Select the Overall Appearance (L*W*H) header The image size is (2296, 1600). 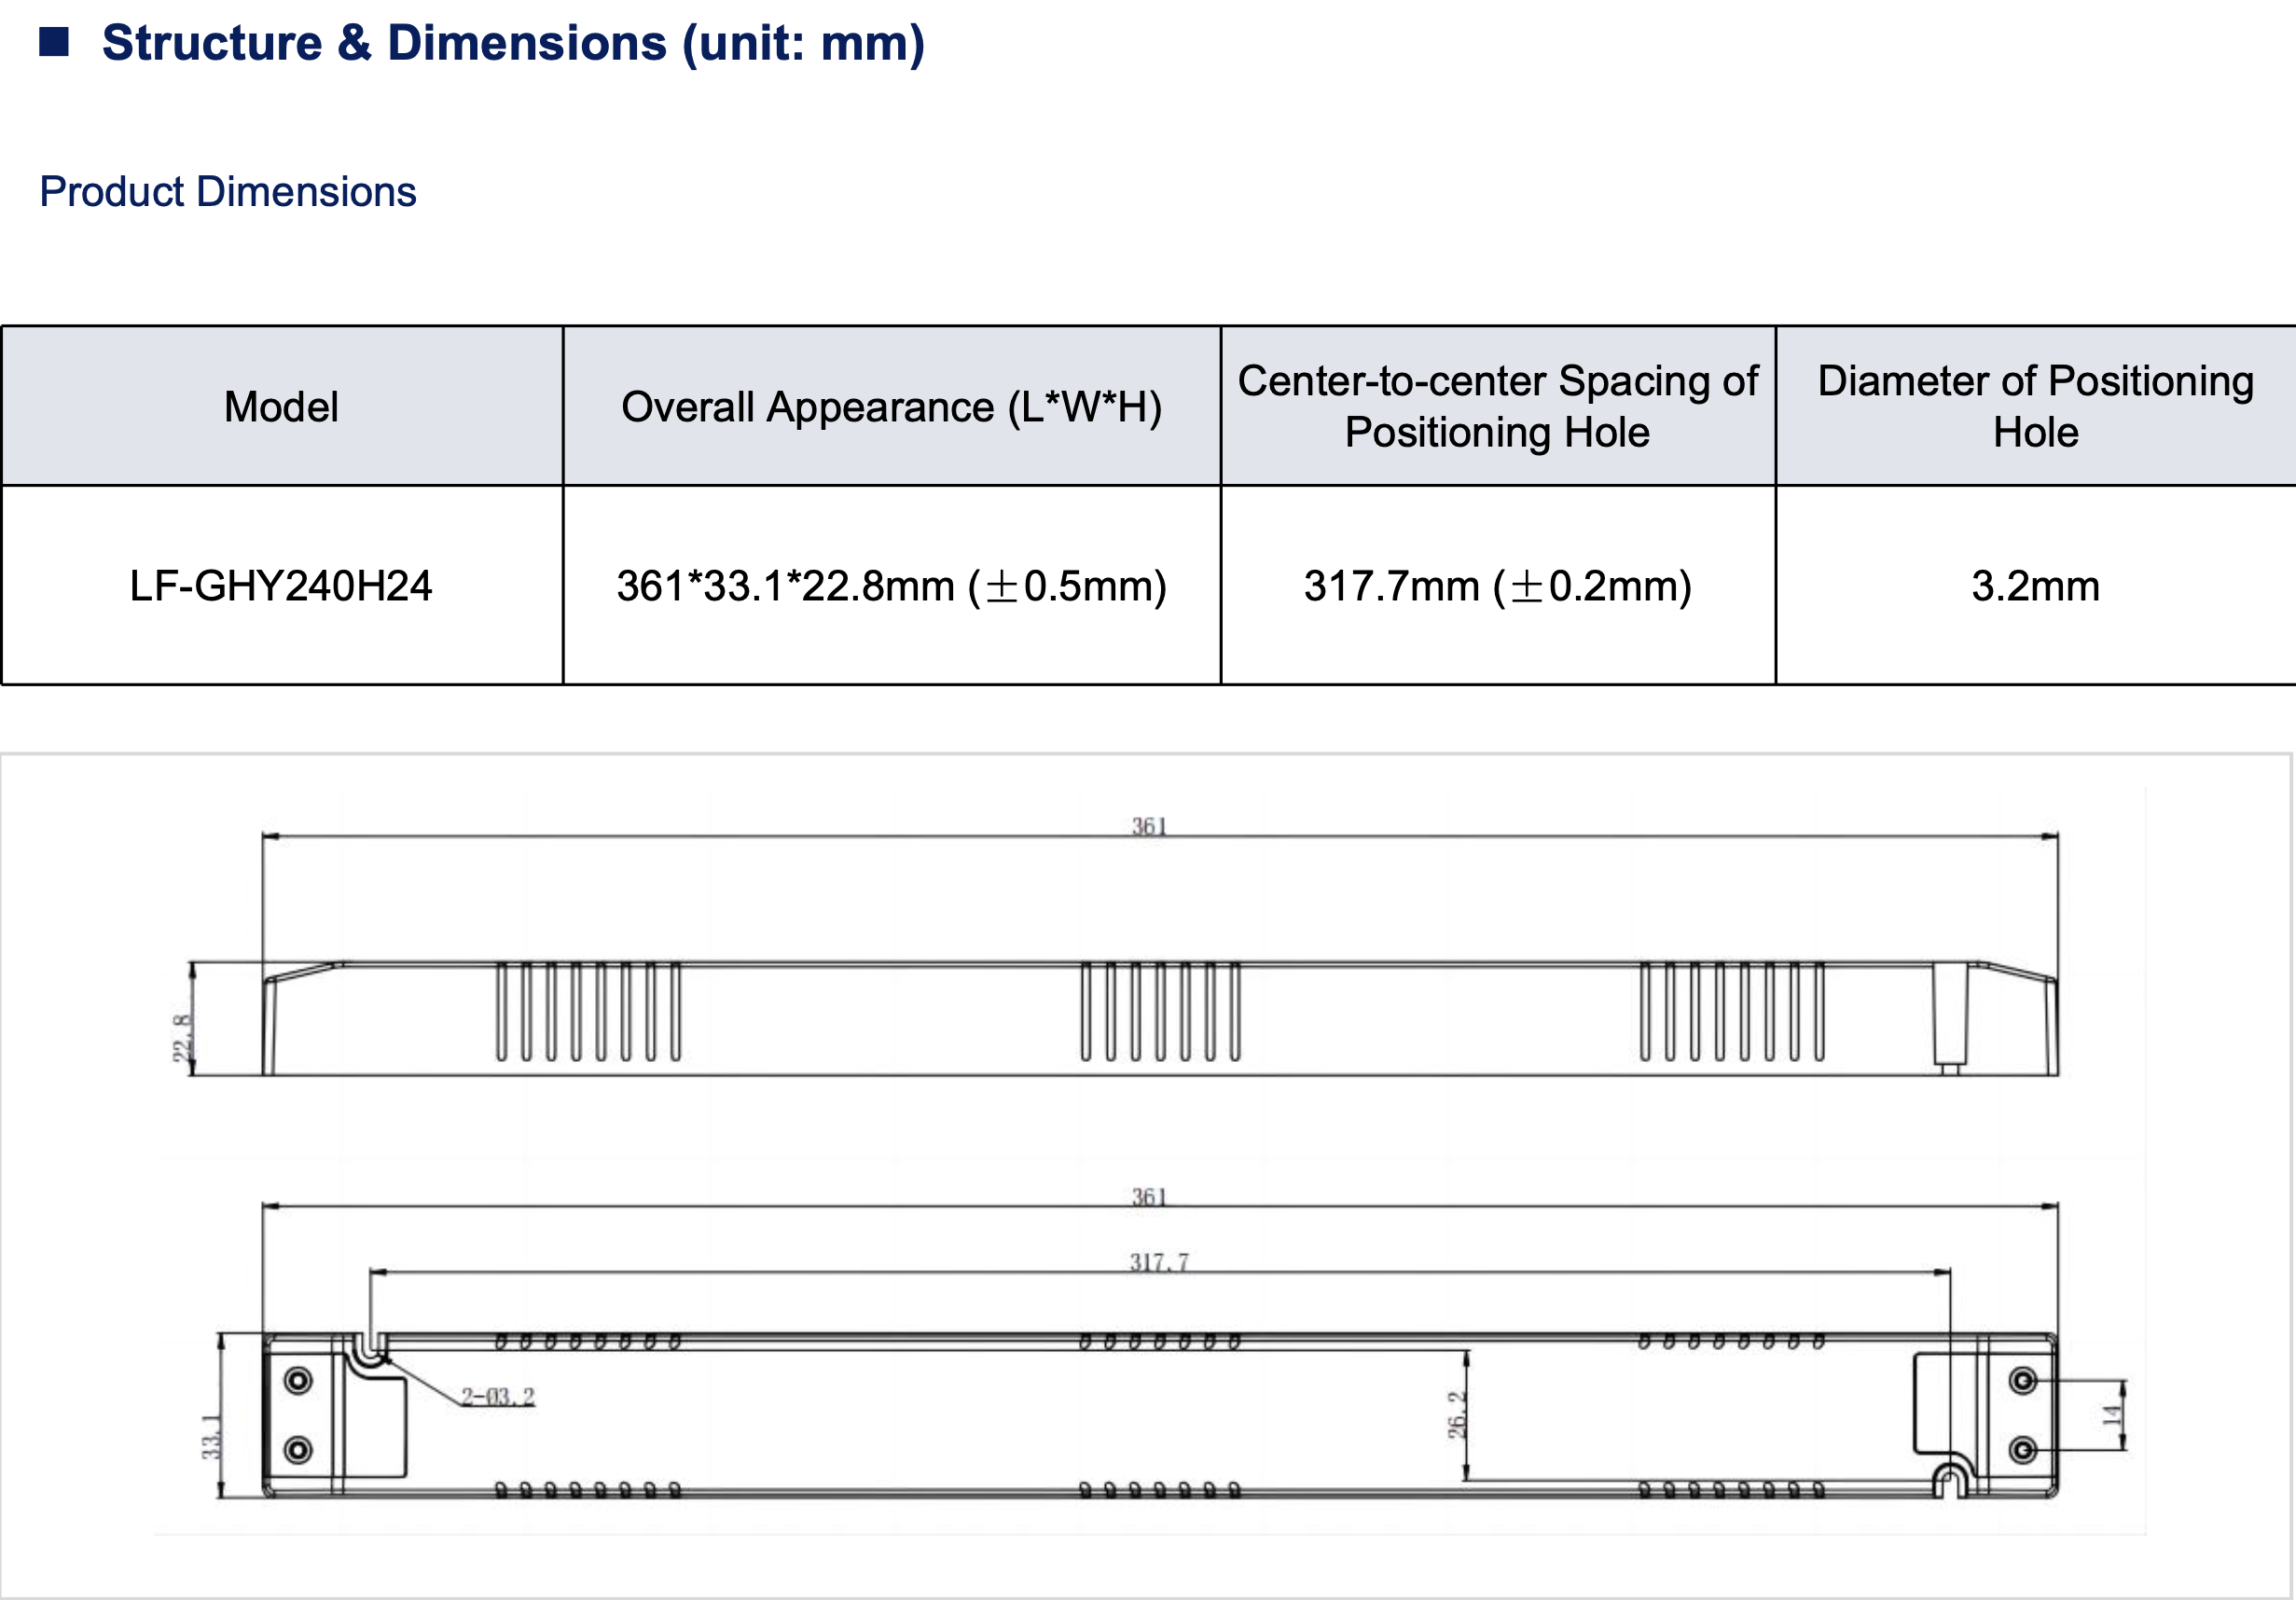891,407
